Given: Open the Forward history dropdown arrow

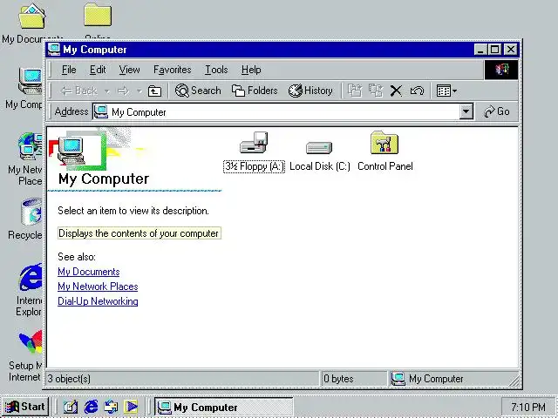Looking at the screenshot, I should coord(139,91).
